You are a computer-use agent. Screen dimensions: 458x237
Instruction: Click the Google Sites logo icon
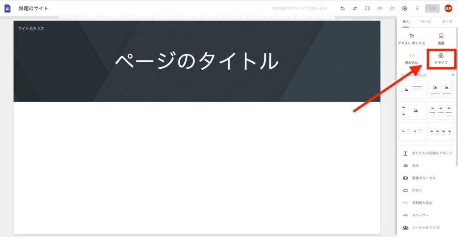click(8, 8)
